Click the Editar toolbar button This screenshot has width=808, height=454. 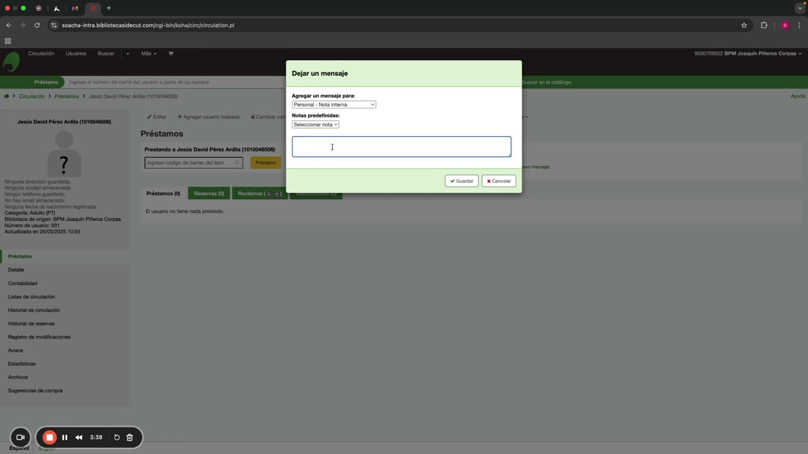pos(157,117)
